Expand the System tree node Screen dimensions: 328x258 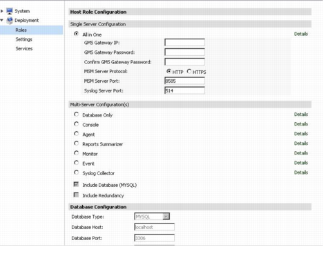click(2, 11)
